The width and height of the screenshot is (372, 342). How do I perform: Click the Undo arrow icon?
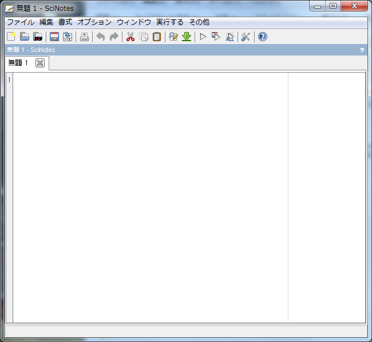coord(101,37)
